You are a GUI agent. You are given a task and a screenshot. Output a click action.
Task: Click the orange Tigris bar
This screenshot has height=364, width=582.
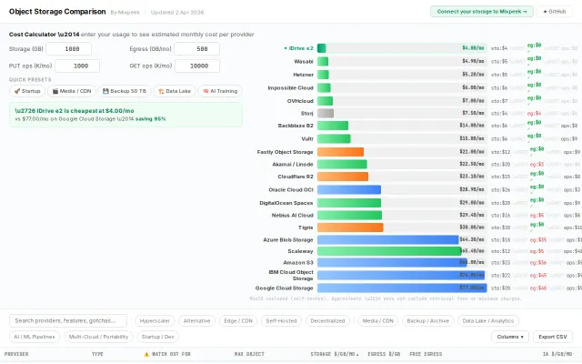point(350,227)
